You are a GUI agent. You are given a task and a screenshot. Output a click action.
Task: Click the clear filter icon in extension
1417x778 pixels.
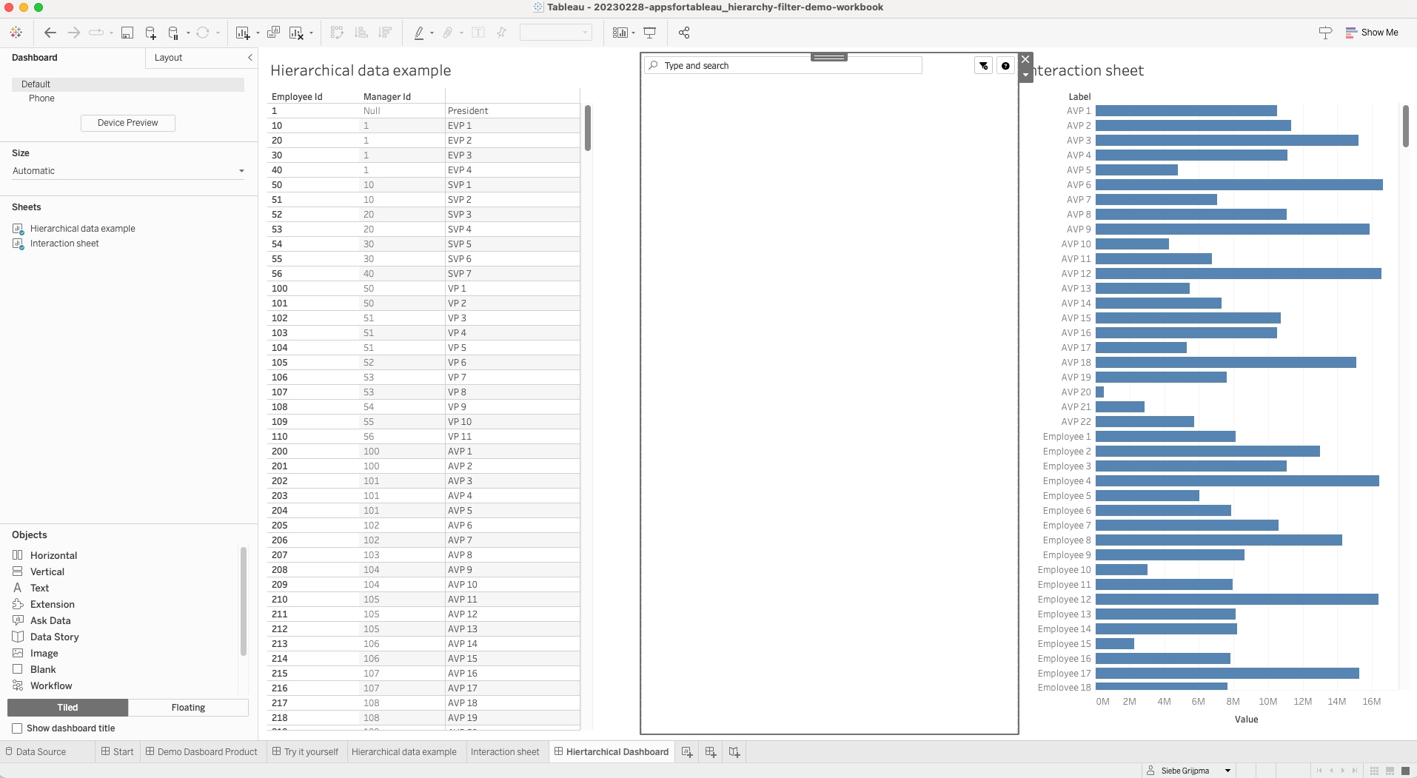(983, 66)
